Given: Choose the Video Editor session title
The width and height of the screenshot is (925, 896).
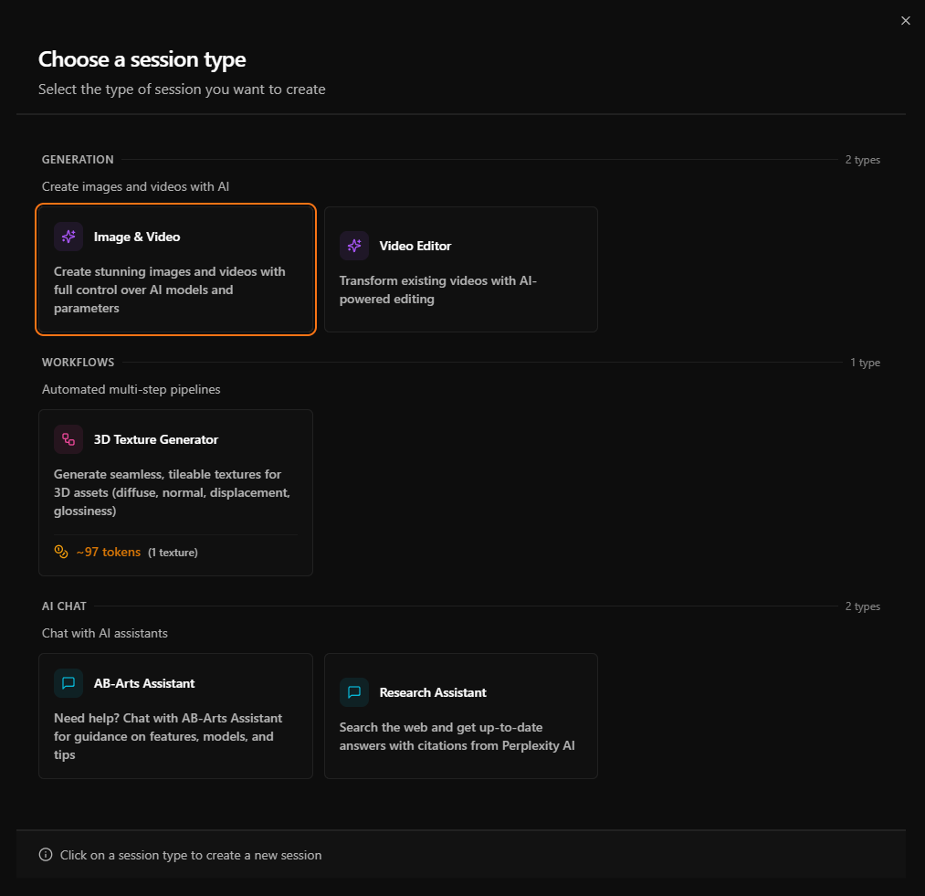Looking at the screenshot, I should tap(415, 246).
